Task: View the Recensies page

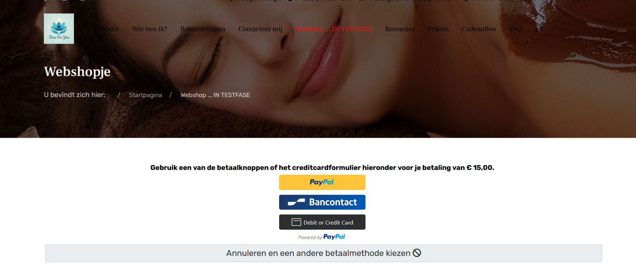Action: [400, 29]
